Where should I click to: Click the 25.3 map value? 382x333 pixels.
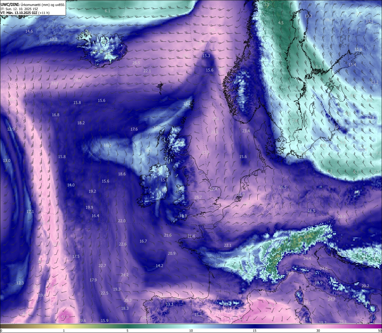tap(128, 300)
